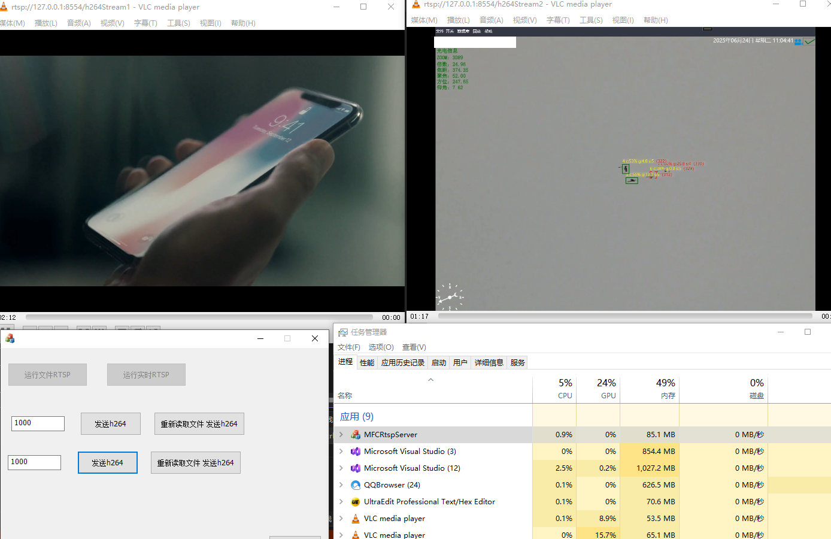Click the Task Manager icon beside 任务管理器 title
The height and width of the screenshot is (539, 831).
pyautogui.click(x=343, y=332)
